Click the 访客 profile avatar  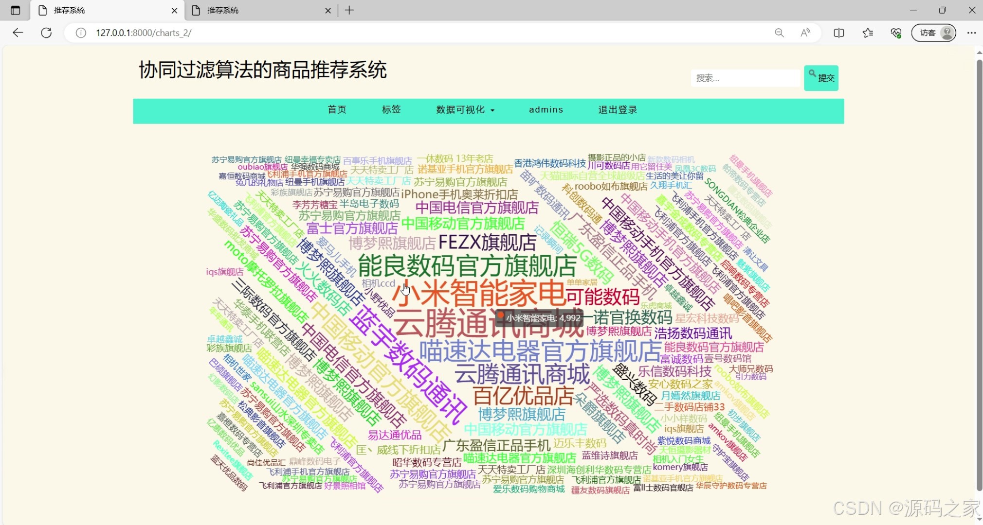pos(933,33)
